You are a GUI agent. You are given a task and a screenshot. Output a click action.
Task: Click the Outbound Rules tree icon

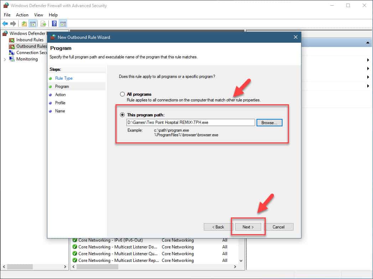coord(12,46)
